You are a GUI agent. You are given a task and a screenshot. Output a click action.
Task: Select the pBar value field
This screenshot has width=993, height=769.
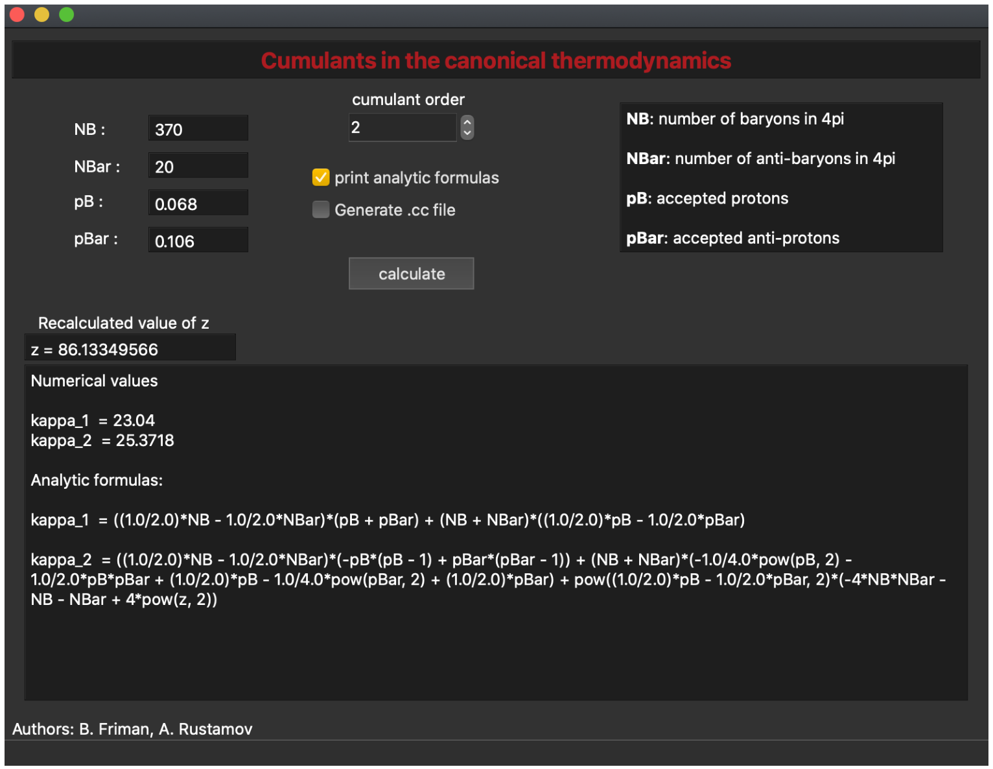(198, 240)
